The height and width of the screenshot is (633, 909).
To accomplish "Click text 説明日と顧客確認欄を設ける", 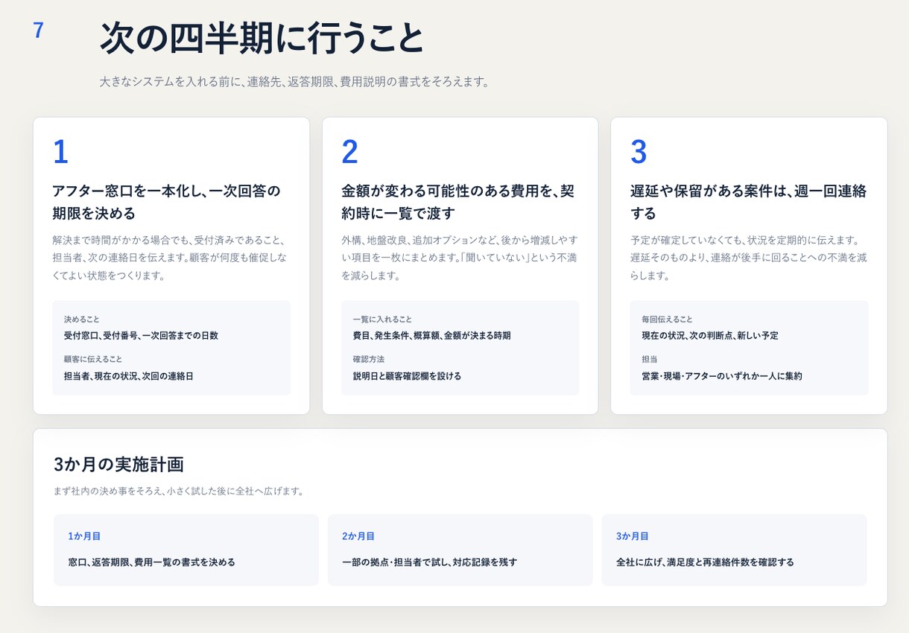I will pos(407,376).
